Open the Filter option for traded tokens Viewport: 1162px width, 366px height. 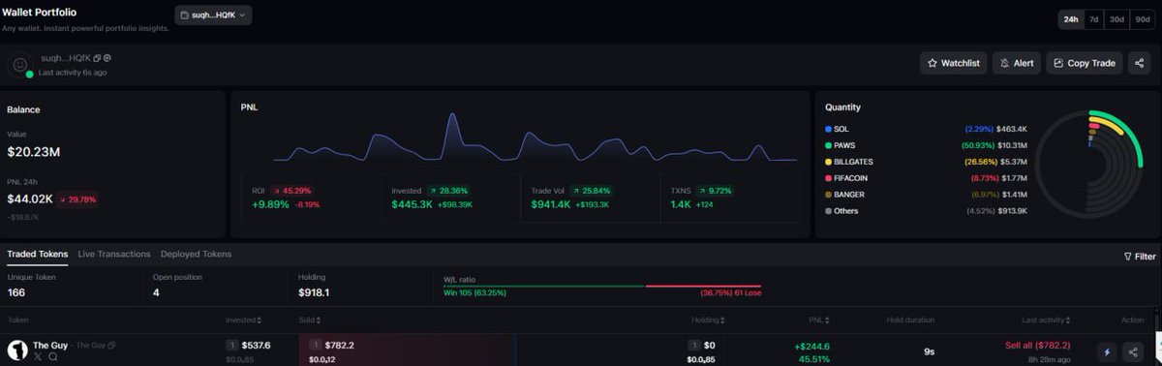pyautogui.click(x=1140, y=257)
